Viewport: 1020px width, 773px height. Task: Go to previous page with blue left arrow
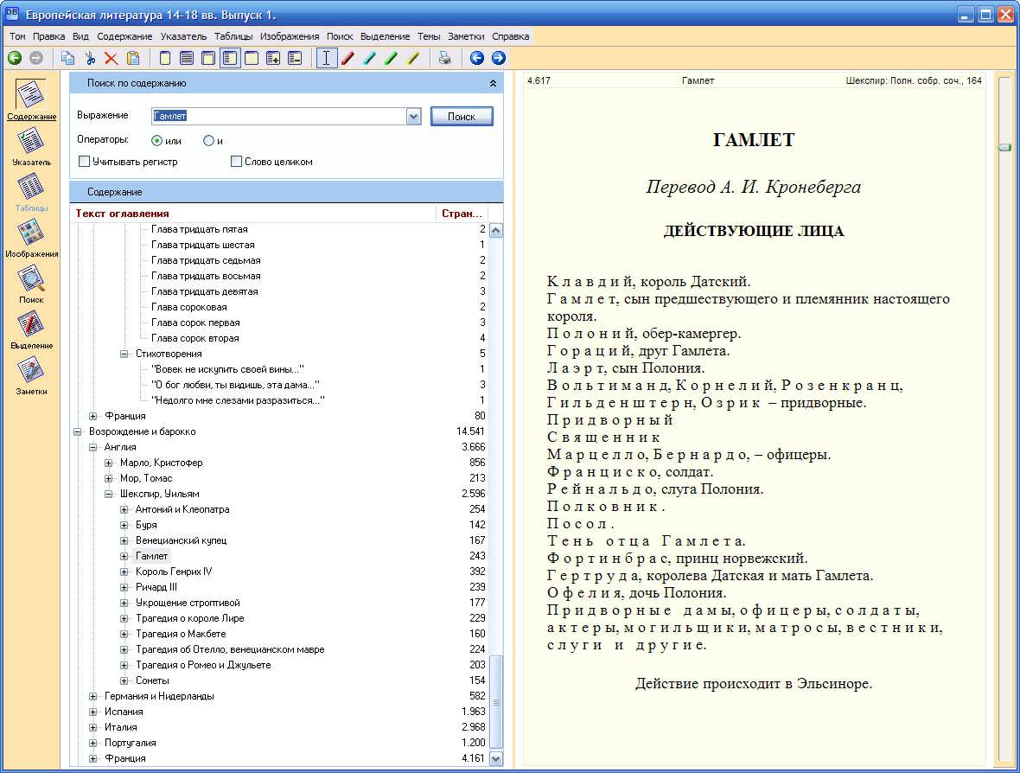pyautogui.click(x=477, y=58)
